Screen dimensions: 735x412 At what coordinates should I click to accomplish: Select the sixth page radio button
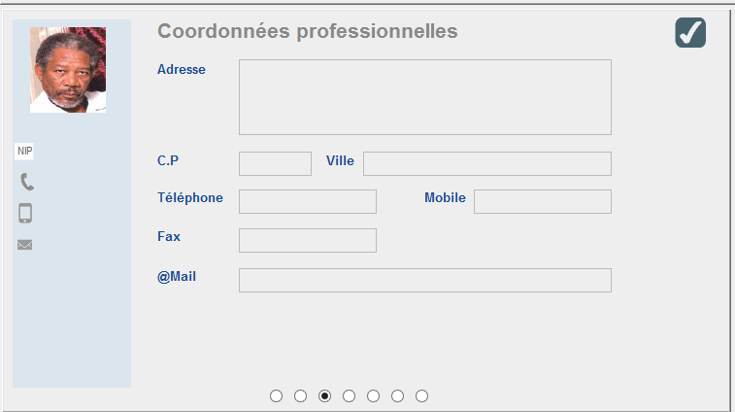pos(397,396)
